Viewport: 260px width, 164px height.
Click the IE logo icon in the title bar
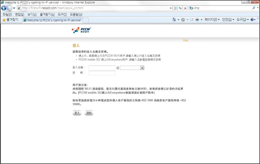(2, 2)
